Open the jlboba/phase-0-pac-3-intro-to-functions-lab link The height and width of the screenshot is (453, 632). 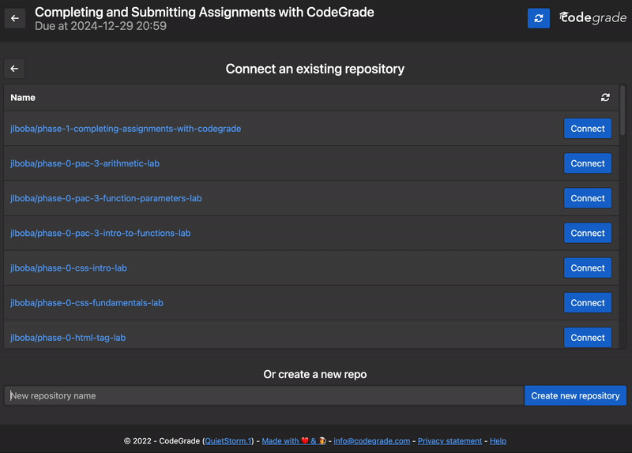100,233
